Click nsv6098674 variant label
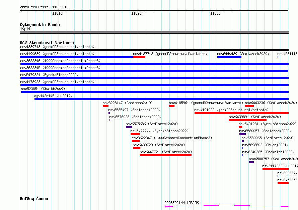298x210 pixels. [x=287, y=173]
